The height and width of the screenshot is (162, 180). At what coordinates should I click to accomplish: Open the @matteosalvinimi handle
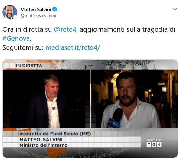click(x=38, y=16)
